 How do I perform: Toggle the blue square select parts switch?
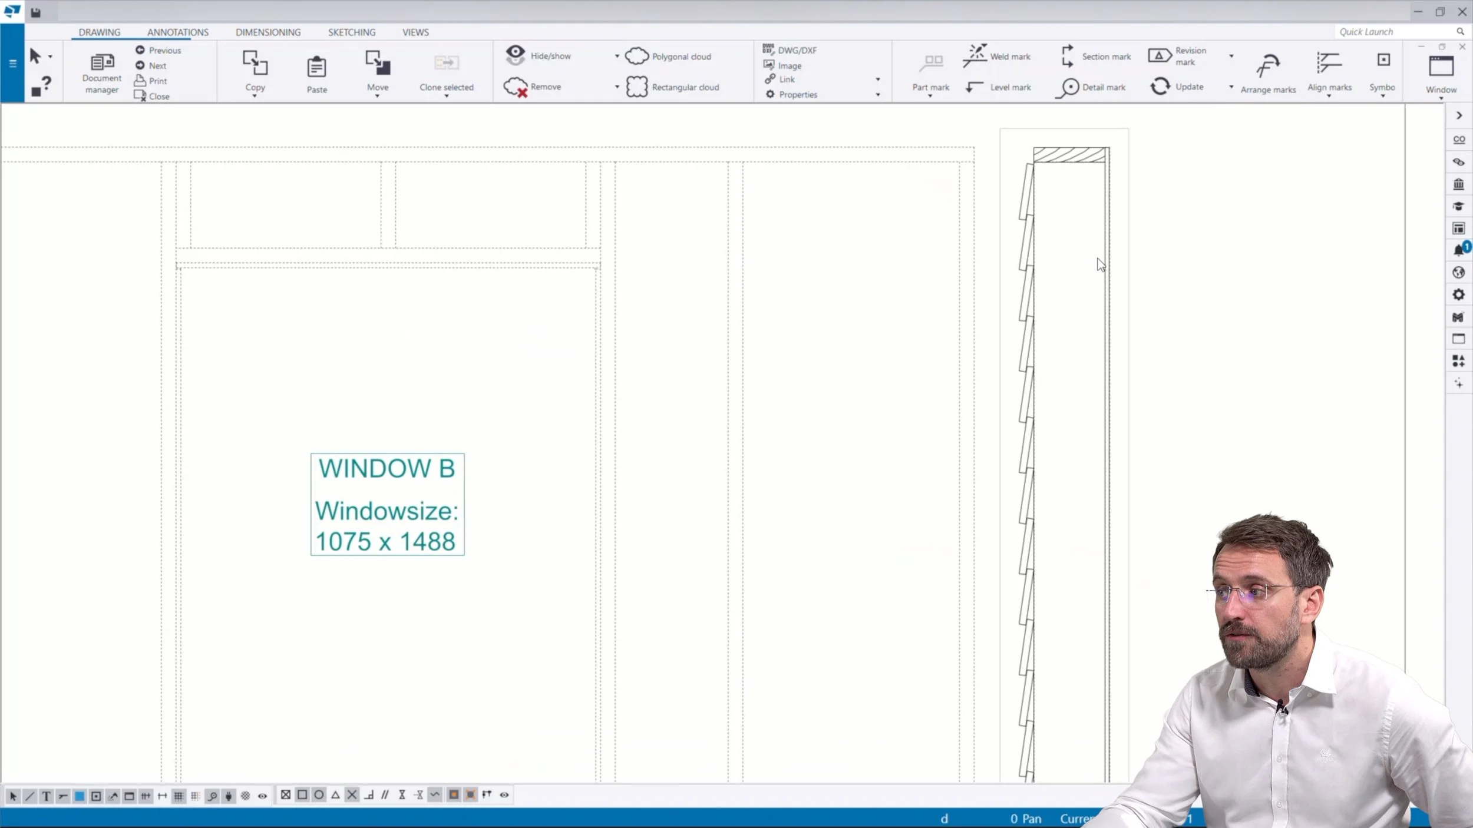tap(80, 796)
